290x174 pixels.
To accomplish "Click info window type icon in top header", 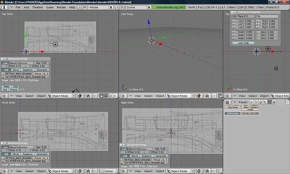I will coord(5,7).
